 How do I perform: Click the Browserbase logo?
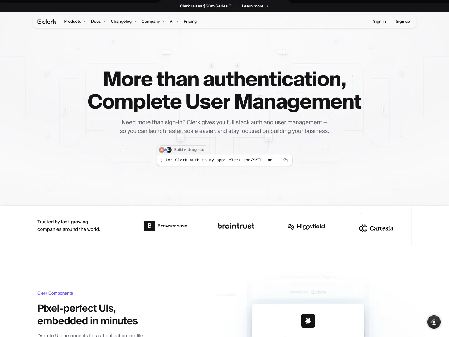pyautogui.click(x=166, y=226)
